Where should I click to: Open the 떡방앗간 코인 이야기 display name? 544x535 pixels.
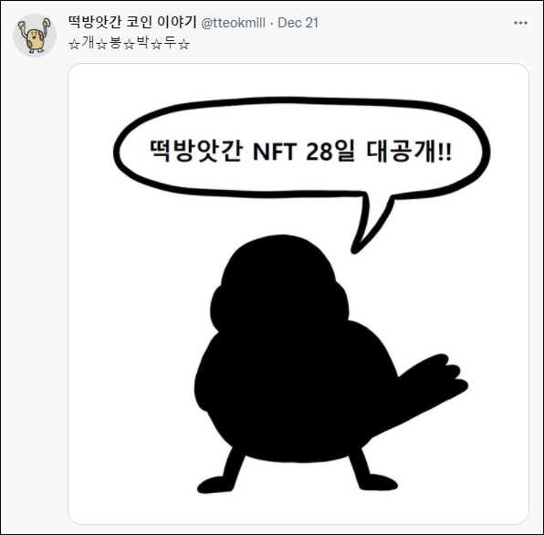pyautogui.click(x=132, y=22)
